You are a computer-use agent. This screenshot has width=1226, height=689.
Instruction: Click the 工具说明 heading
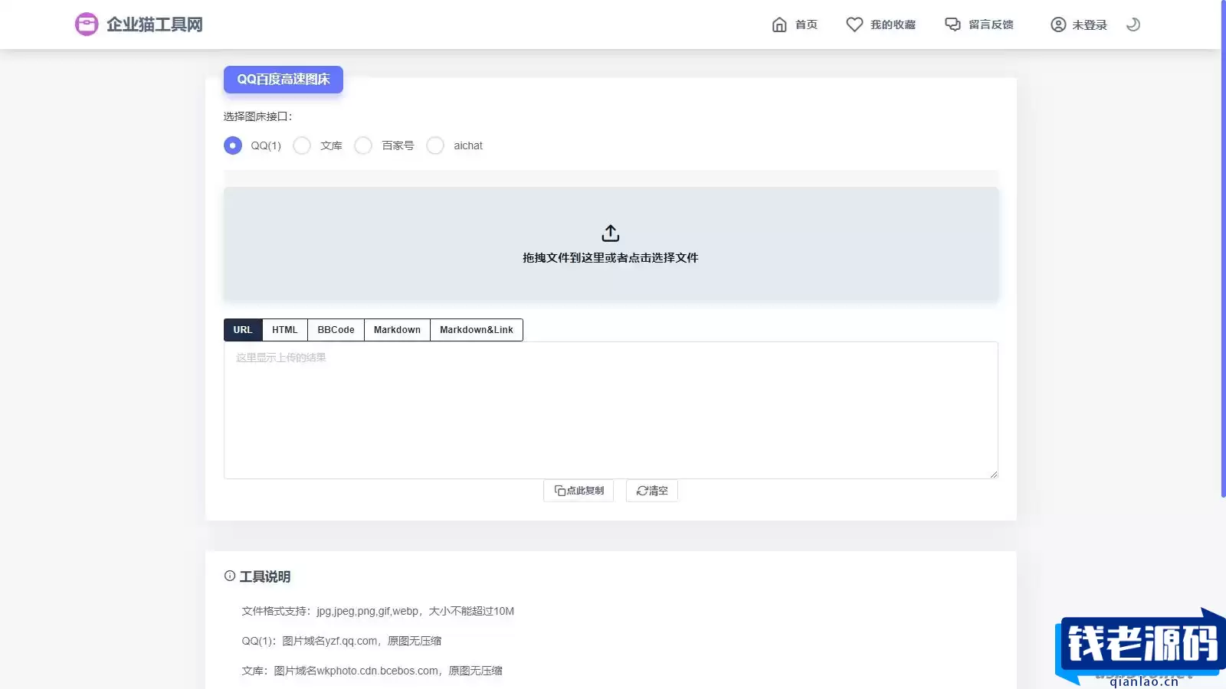click(x=265, y=576)
